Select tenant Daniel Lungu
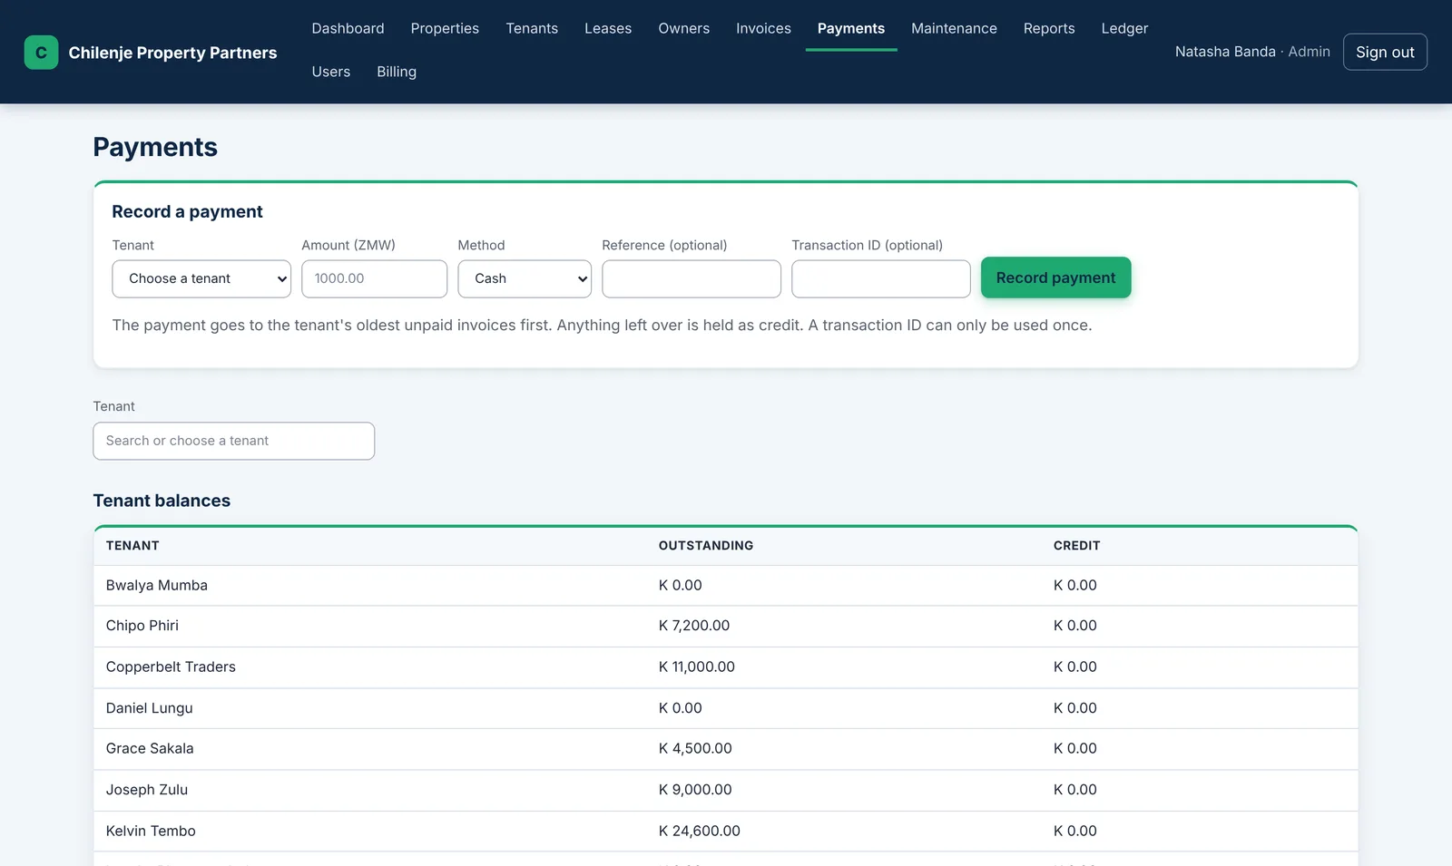 pos(150,707)
